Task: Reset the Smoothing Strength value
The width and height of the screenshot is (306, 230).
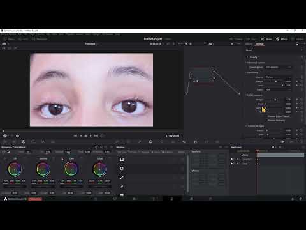Action: click(302, 81)
